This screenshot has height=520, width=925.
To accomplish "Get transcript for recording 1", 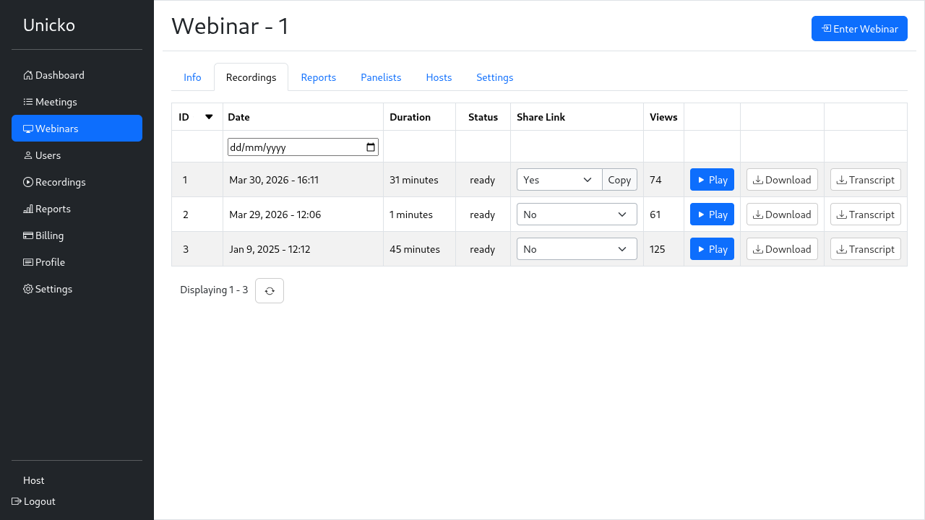I will [866, 180].
